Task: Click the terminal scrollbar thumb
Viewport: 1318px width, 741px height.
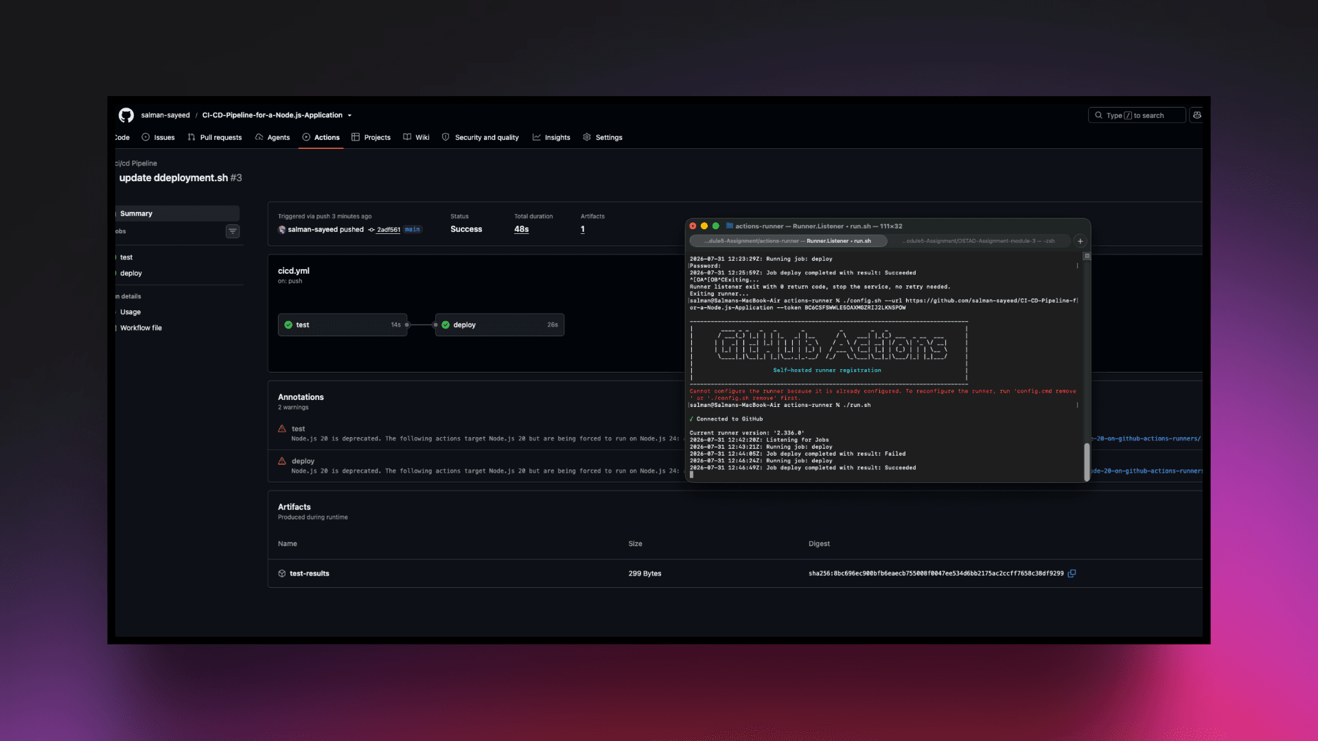Action: pos(1087,461)
